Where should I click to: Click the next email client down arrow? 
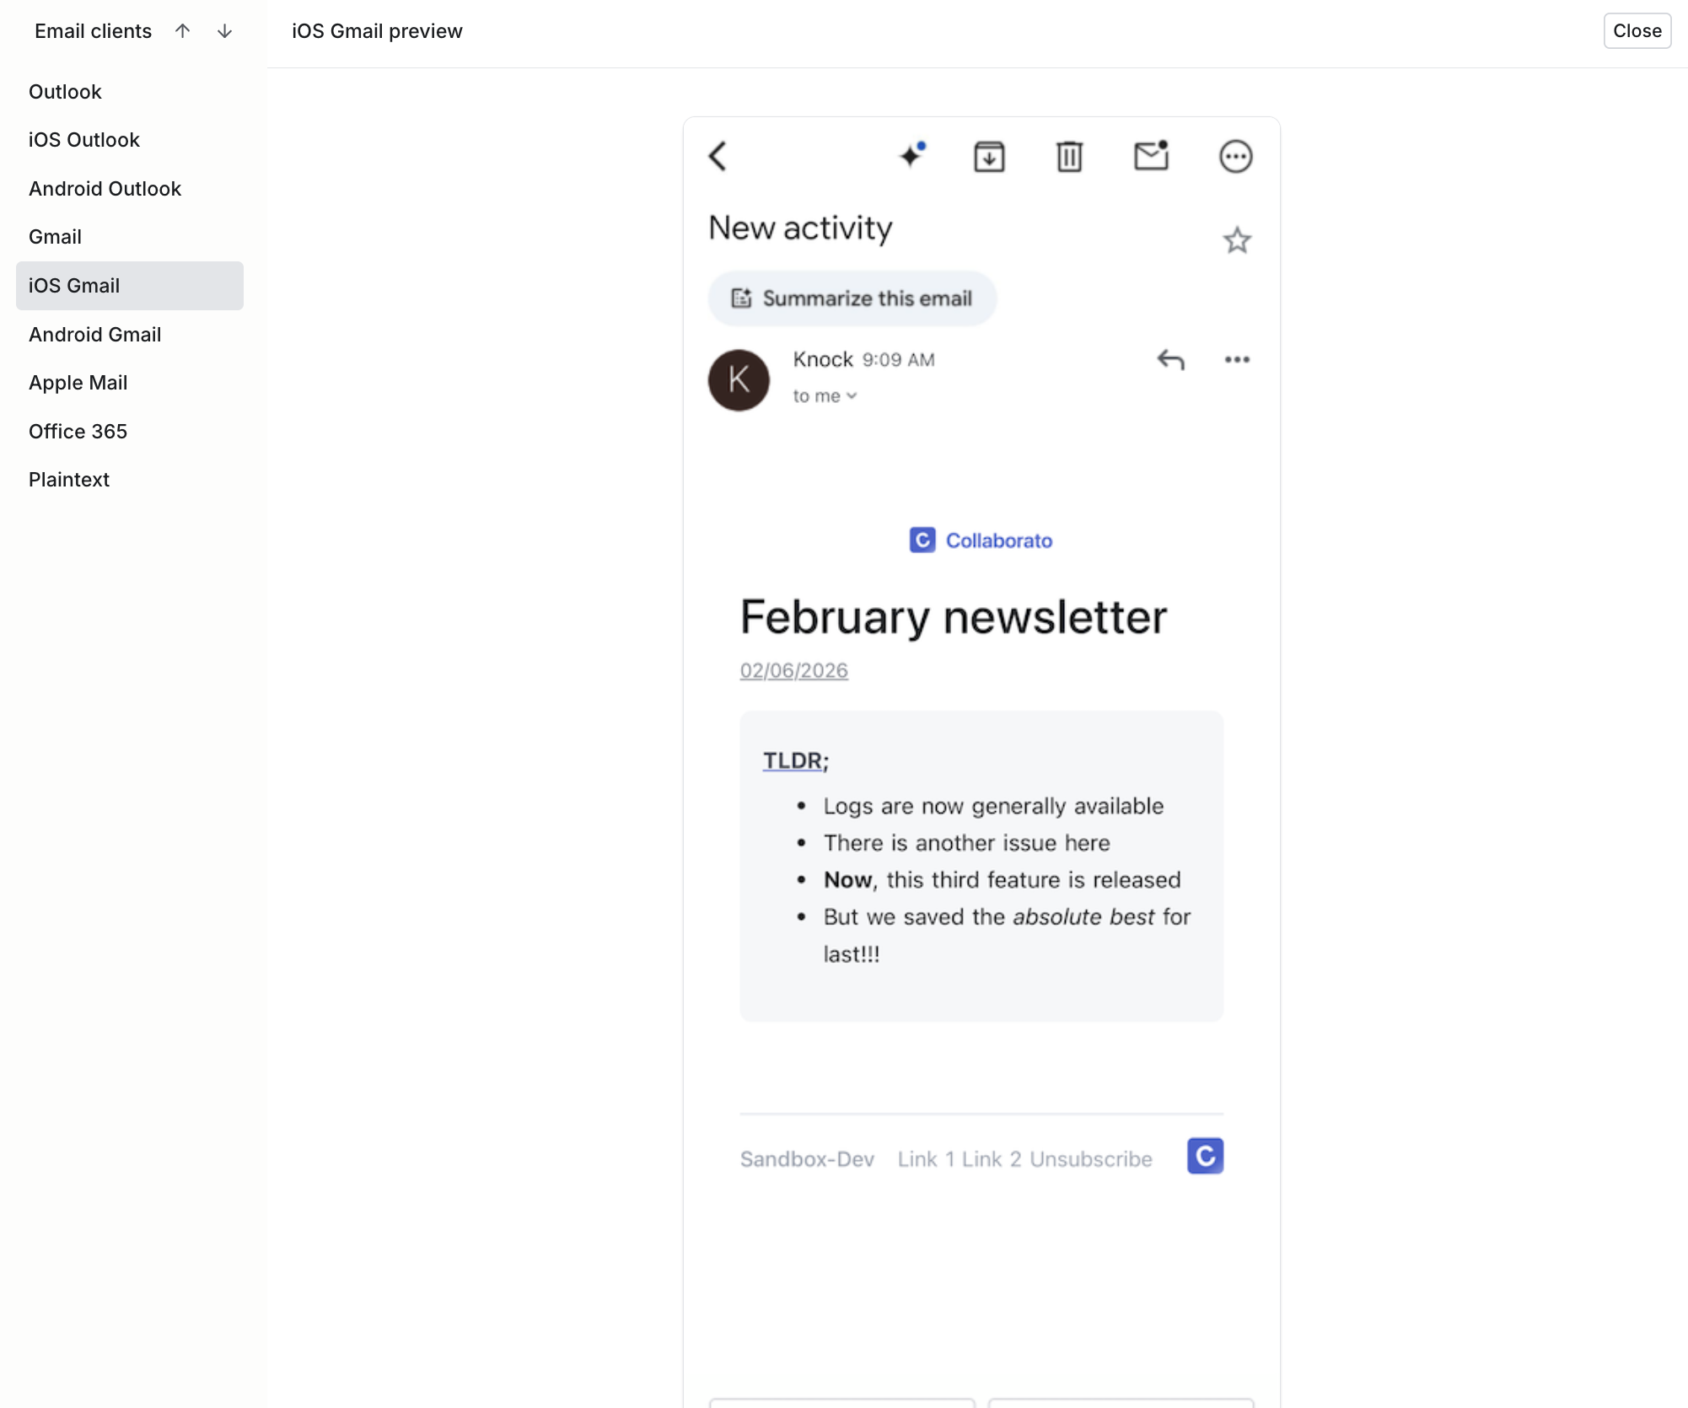point(224,31)
